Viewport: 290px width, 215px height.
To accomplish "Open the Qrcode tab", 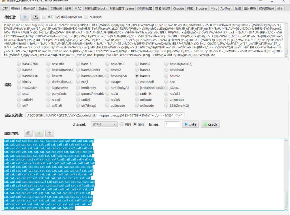I will coord(178,8).
